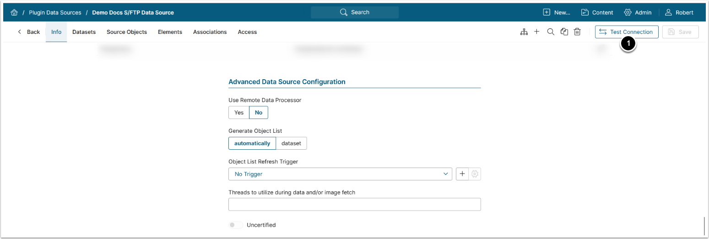
Task: Click the hierarchy tree icon in toolbar
Action: (524, 32)
